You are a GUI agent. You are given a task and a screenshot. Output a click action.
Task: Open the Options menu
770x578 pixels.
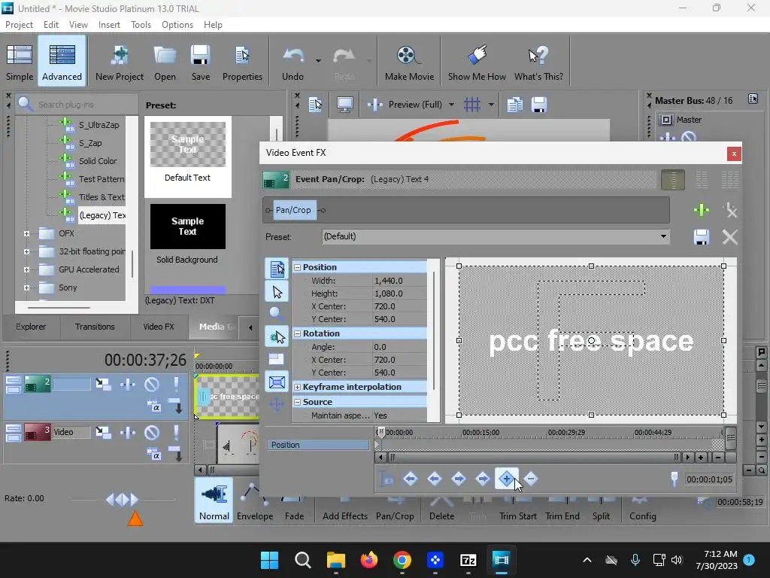(177, 25)
